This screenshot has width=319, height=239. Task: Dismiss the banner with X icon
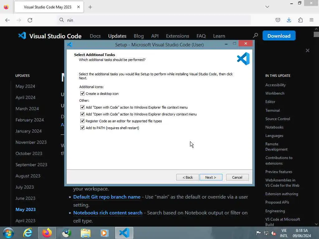tap(307, 50)
